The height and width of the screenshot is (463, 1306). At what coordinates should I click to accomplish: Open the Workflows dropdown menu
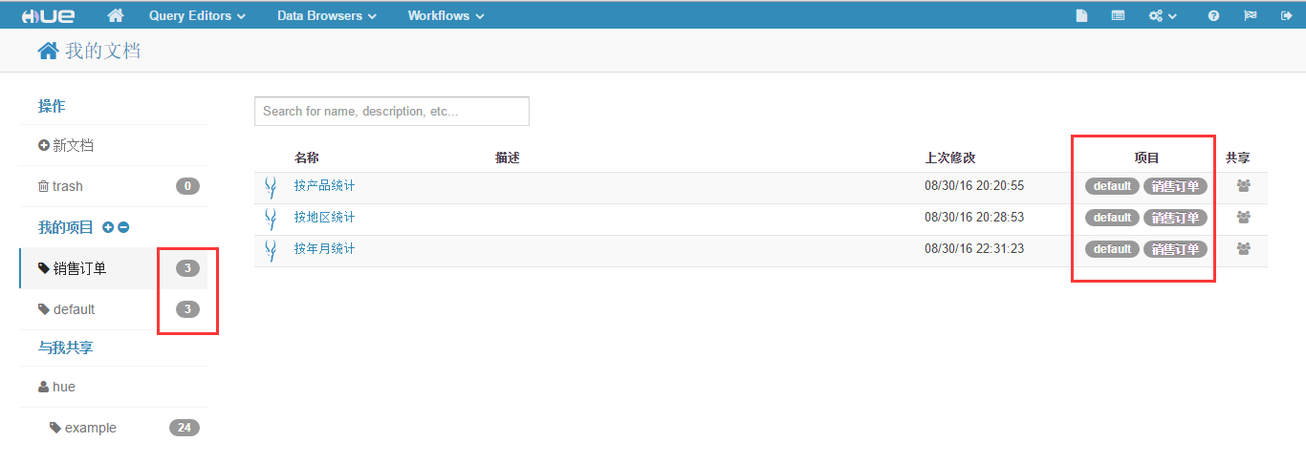[446, 15]
